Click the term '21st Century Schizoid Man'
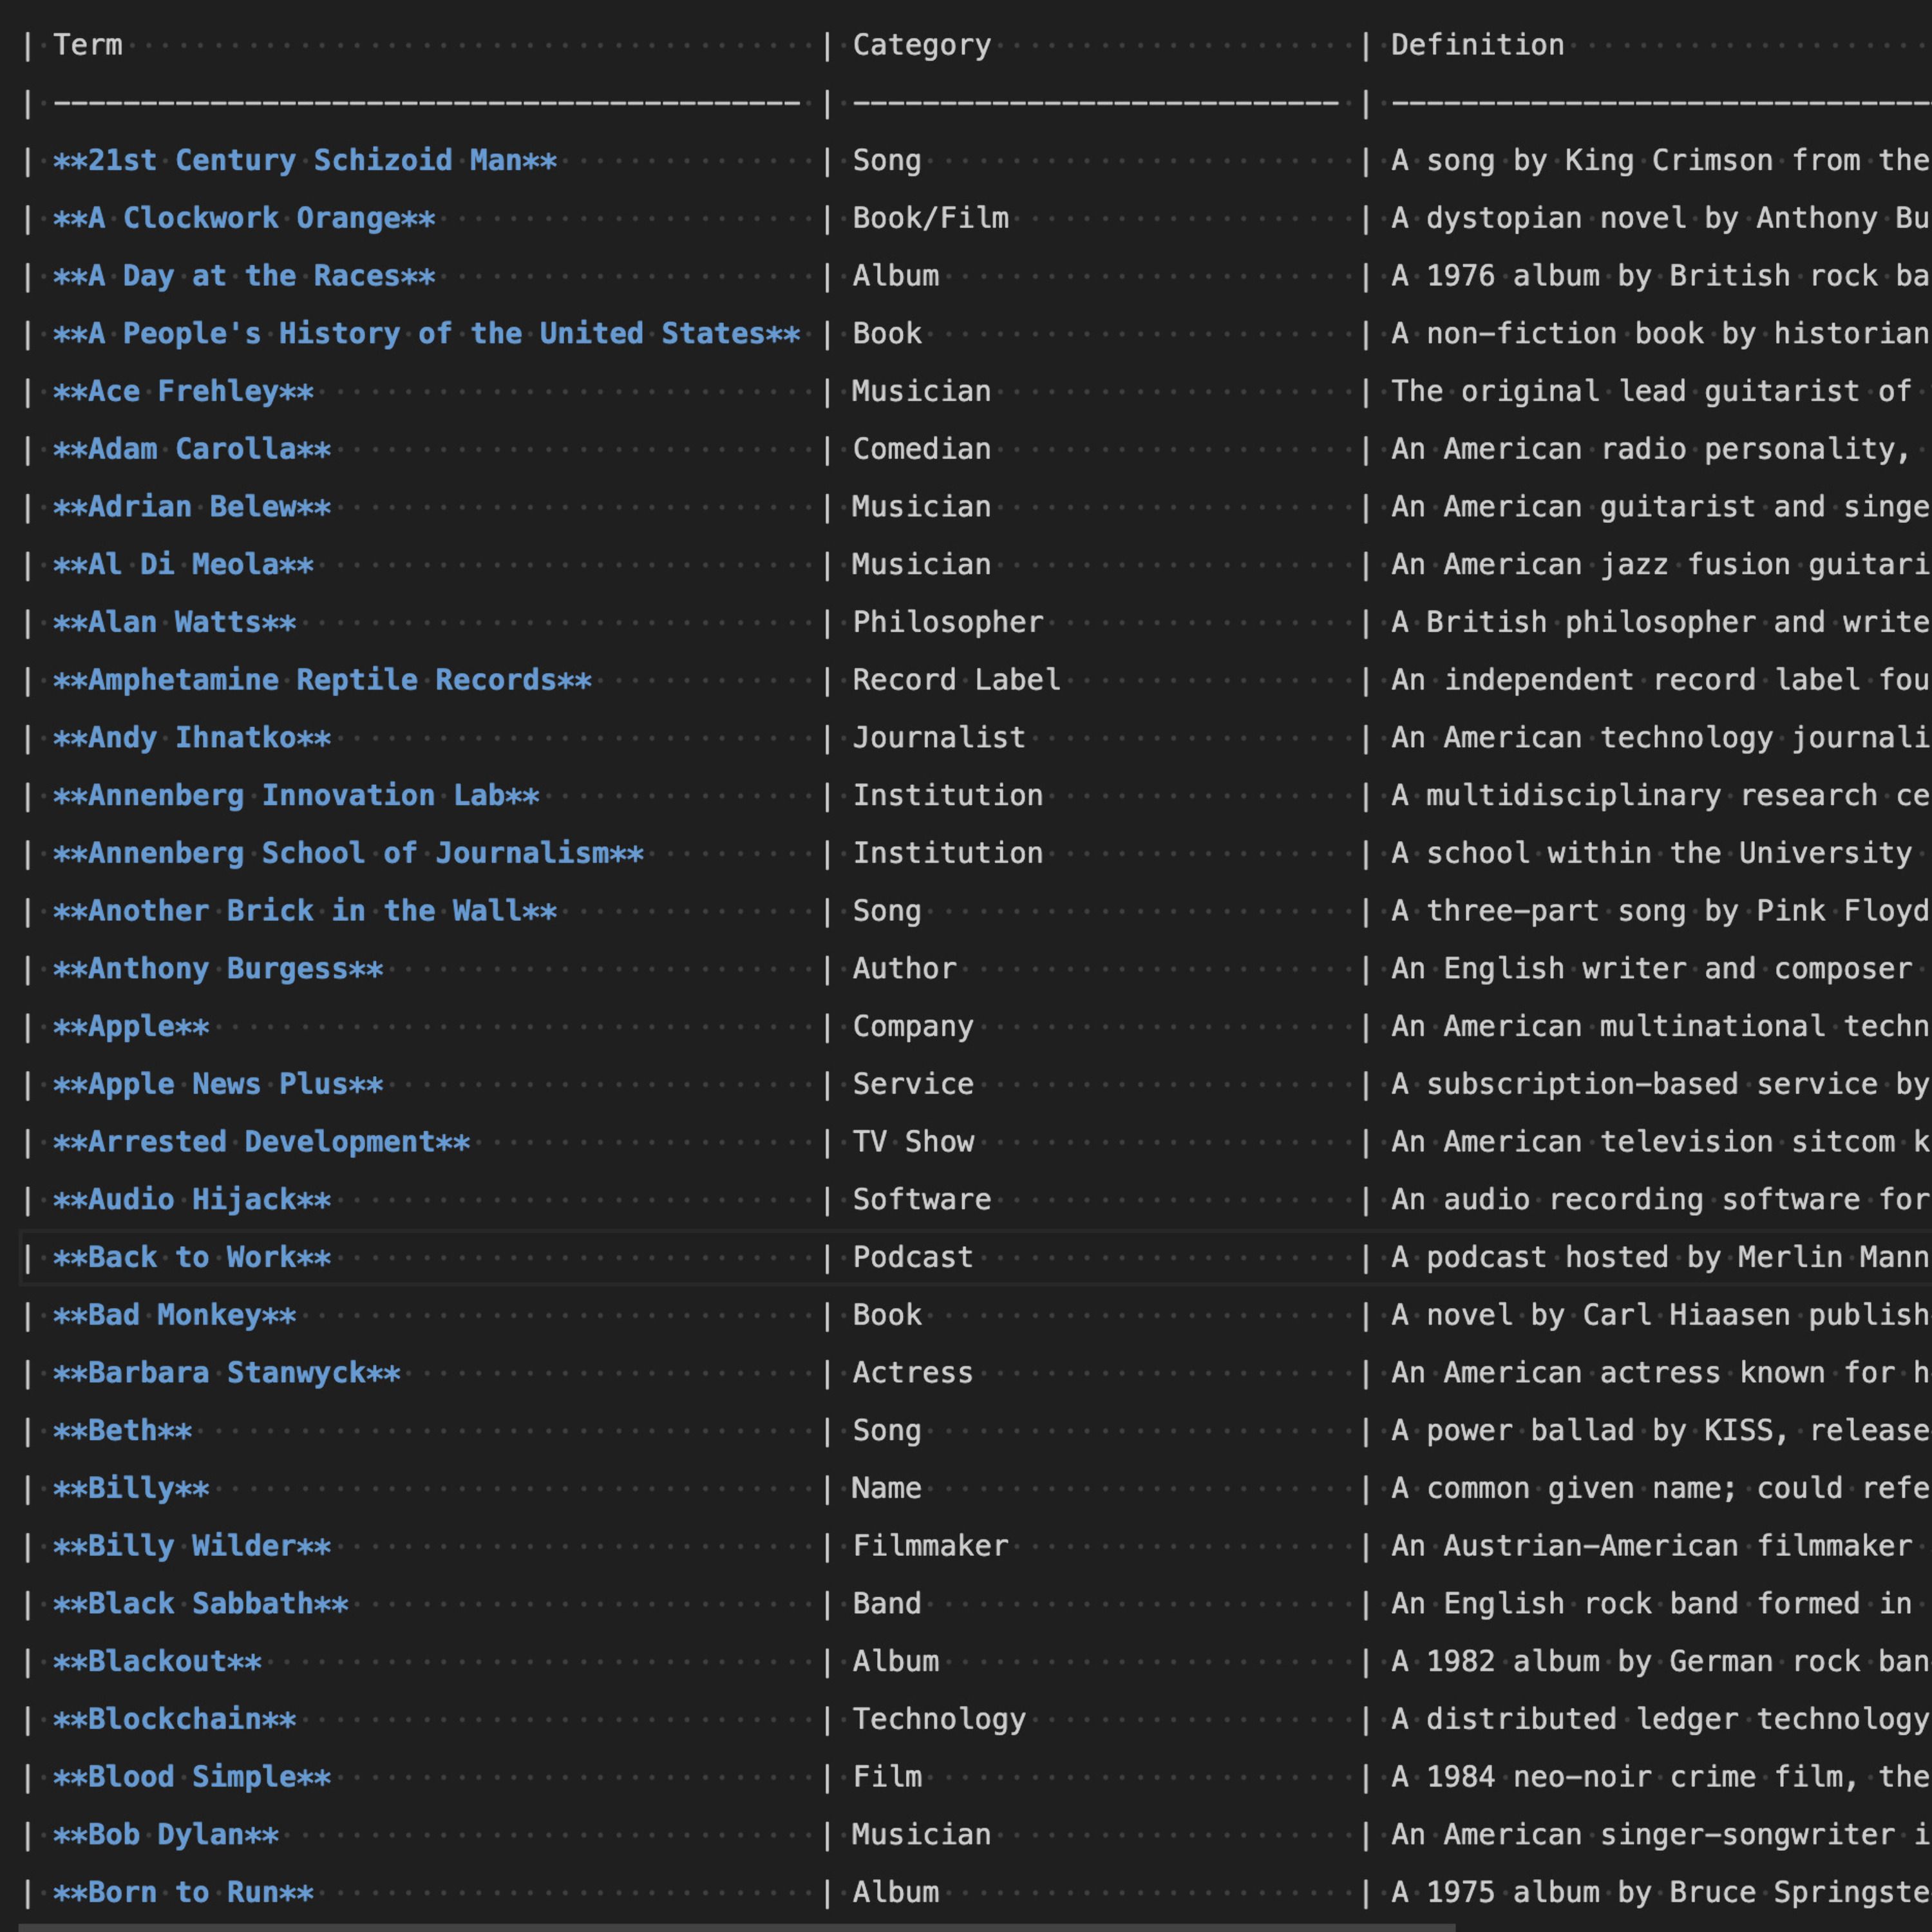 [305, 160]
